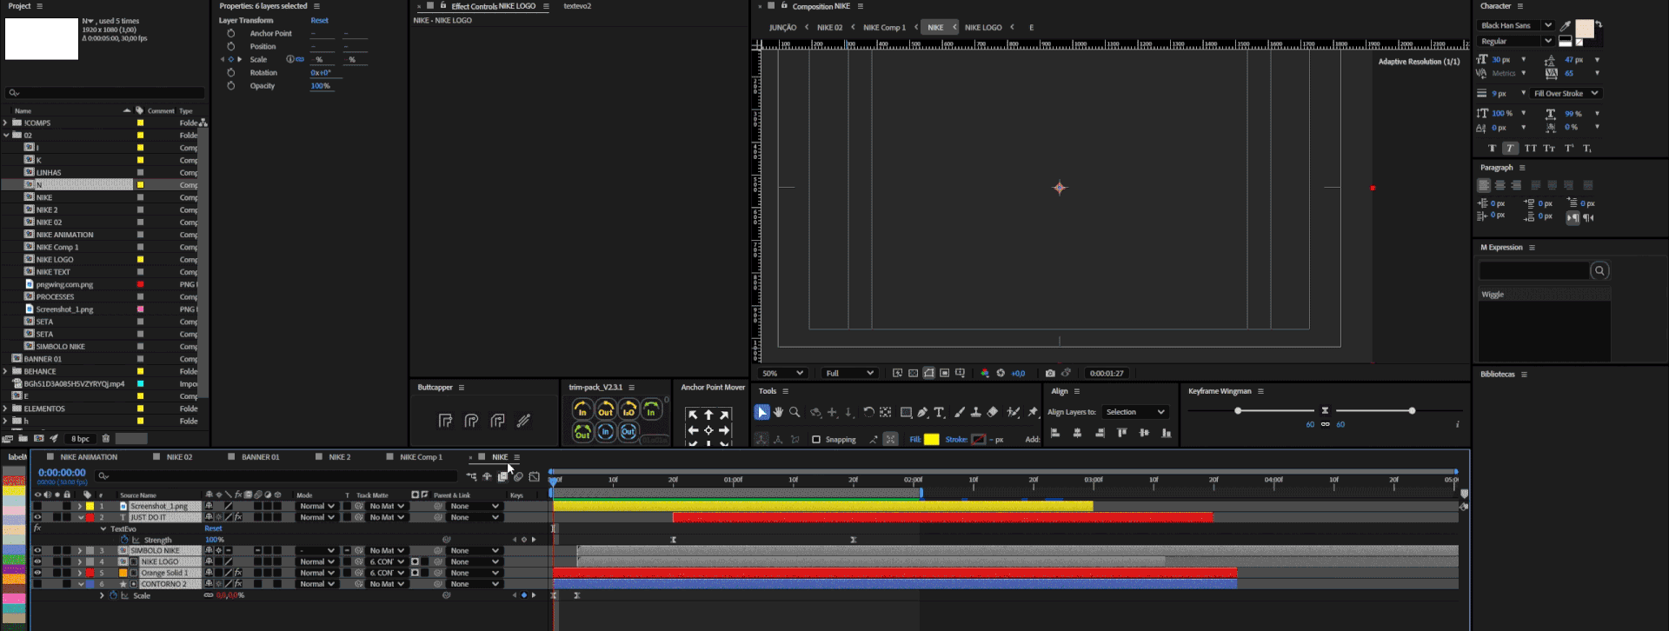Take viewer snapshot with camera icon
This screenshot has width=1669, height=631.
click(x=1050, y=373)
